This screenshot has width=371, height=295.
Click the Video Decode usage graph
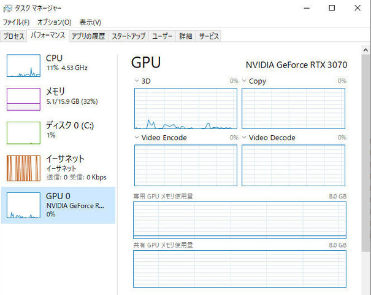coord(293,165)
